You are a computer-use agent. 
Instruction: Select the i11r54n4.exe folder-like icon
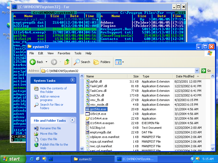tap(87, 118)
